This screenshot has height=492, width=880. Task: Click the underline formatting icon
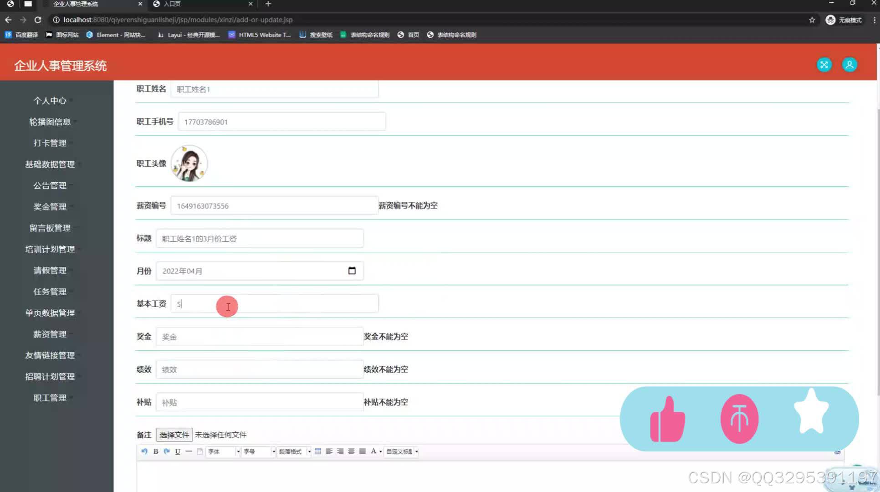tap(178, 451)
